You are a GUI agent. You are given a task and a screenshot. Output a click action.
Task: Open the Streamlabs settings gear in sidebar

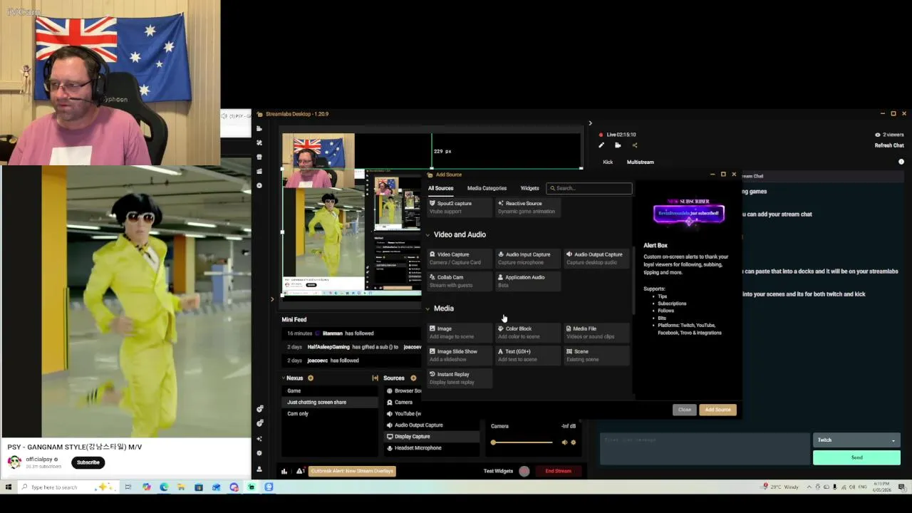point(259,453)
